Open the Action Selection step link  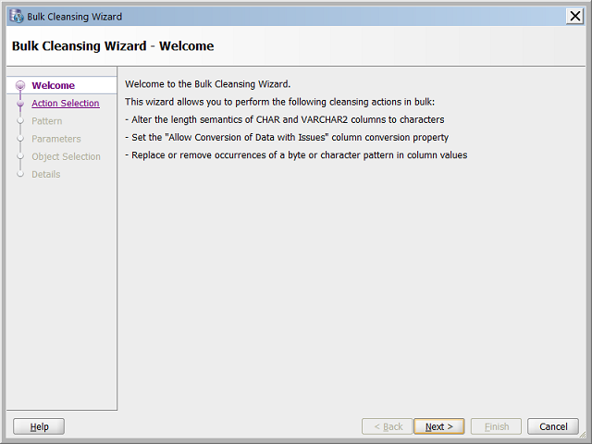point(65,104)
